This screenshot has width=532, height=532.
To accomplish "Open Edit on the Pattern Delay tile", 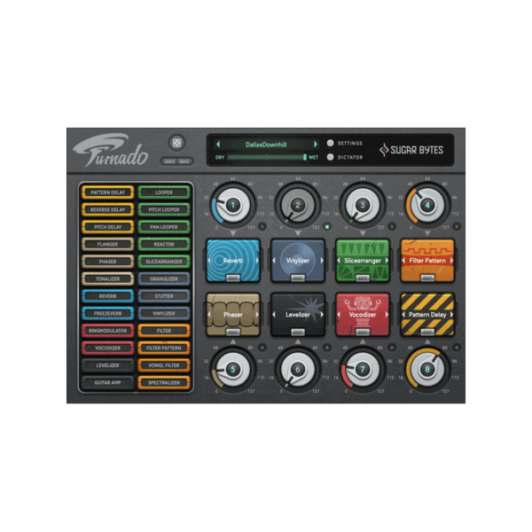I will (427, 332).
